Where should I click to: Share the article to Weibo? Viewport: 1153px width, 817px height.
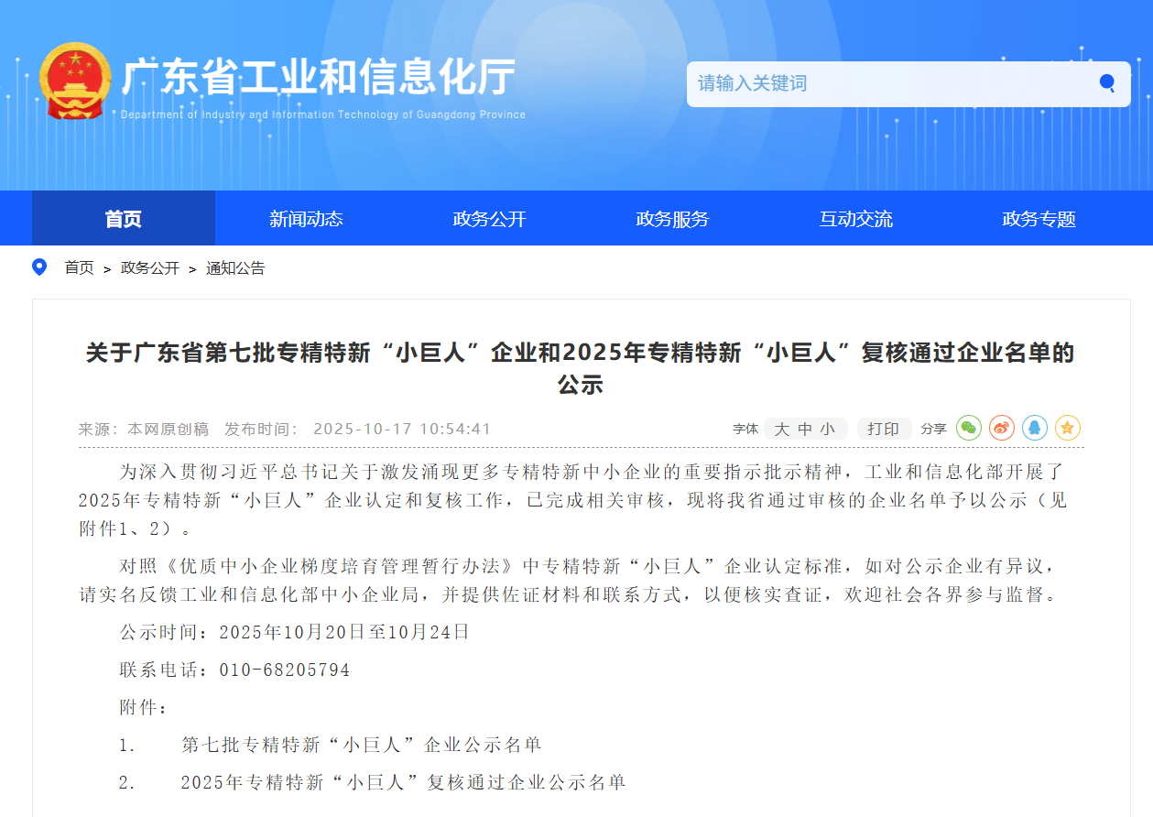(x=1002, y=428)
